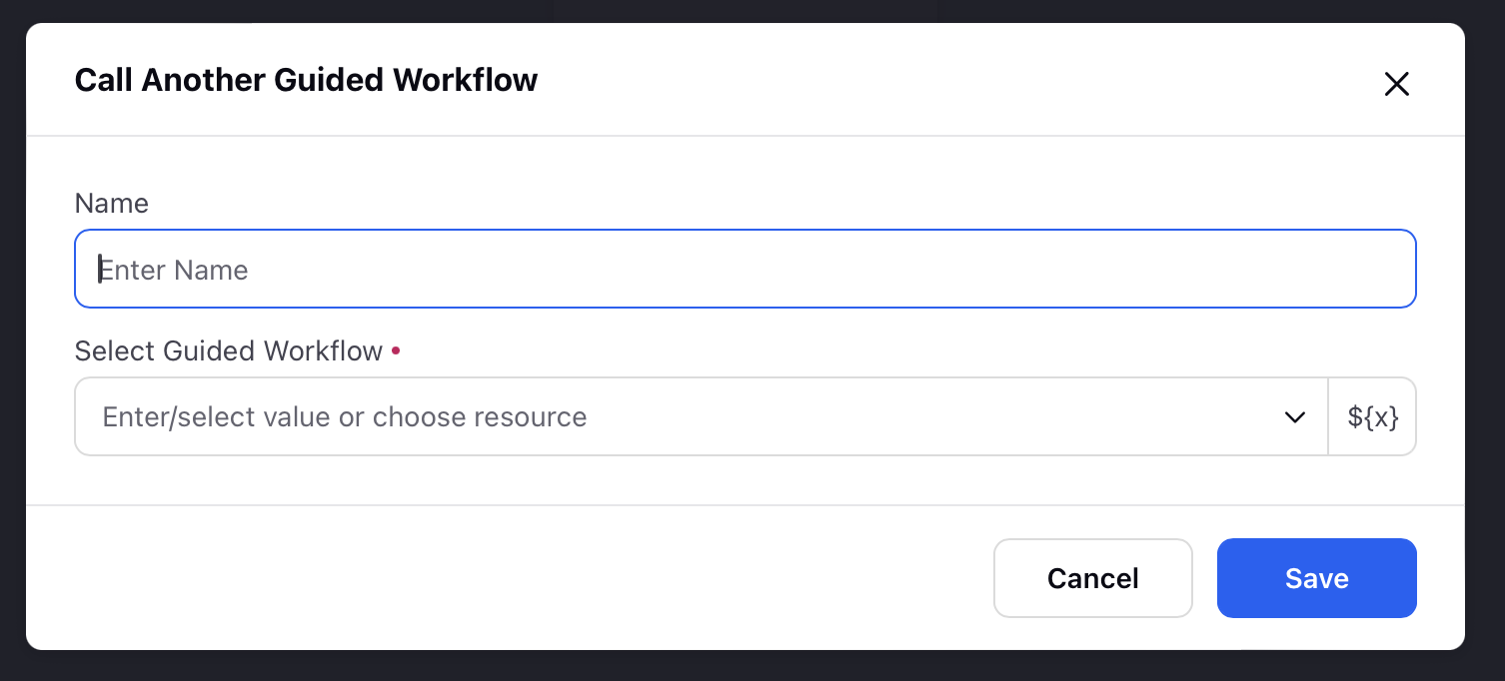1505x681 pixels.
Task: Click the Name field label
Action: [112, 204]
